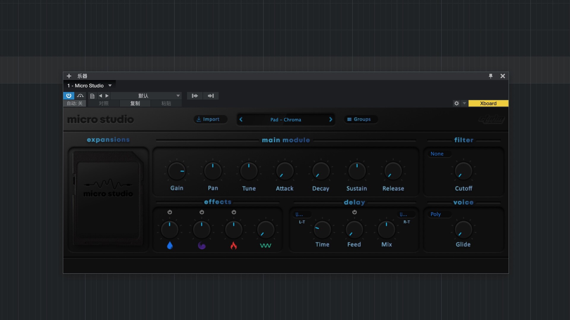This screenshot has height=320, width=570.
Task: Open the plugin settings gear
Action: 457,103
